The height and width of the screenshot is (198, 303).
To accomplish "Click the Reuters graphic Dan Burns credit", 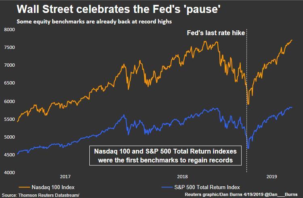I will pyautogui.click(x=241, y=194).
